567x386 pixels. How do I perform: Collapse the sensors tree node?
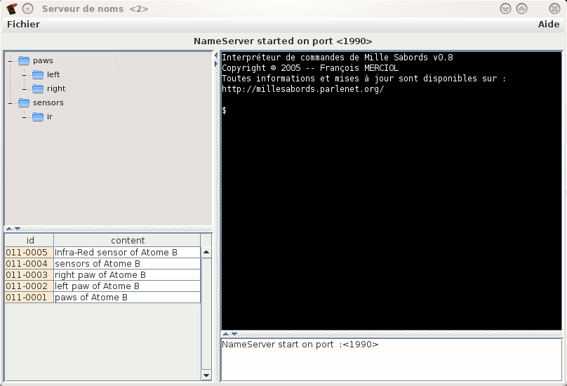tap(11, 103)
